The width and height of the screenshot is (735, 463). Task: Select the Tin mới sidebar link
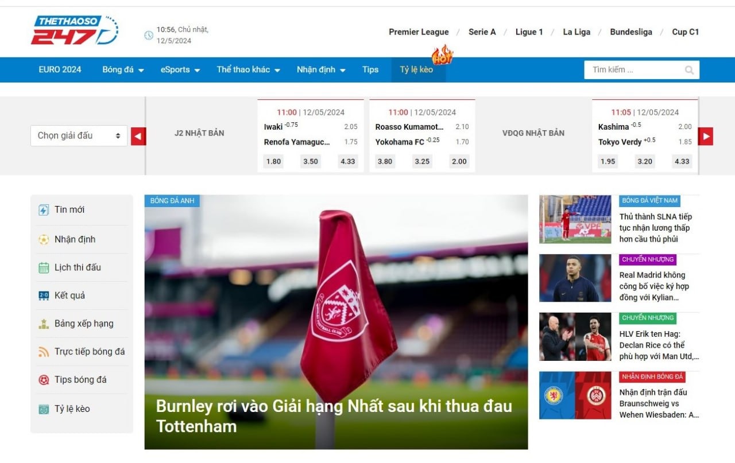pyautogui.click(x=69, y=210)
